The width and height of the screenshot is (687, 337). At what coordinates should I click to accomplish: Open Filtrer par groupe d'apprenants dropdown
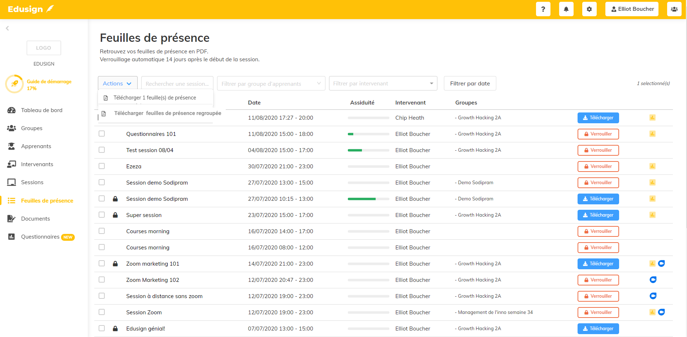(271, 83)
